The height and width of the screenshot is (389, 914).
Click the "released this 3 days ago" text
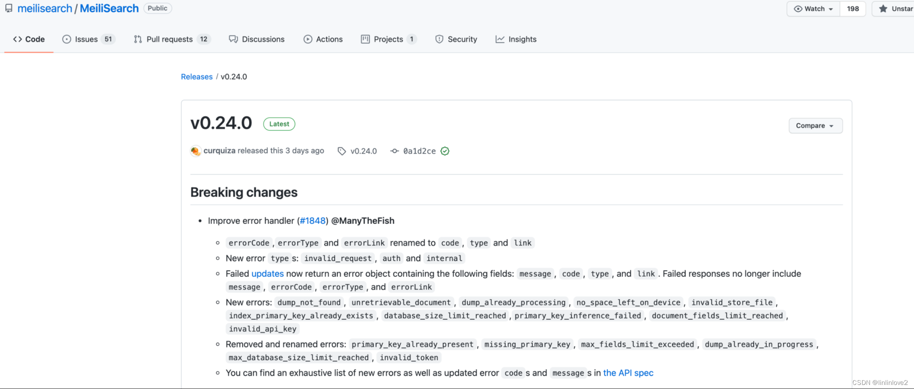tap(281, 151)
